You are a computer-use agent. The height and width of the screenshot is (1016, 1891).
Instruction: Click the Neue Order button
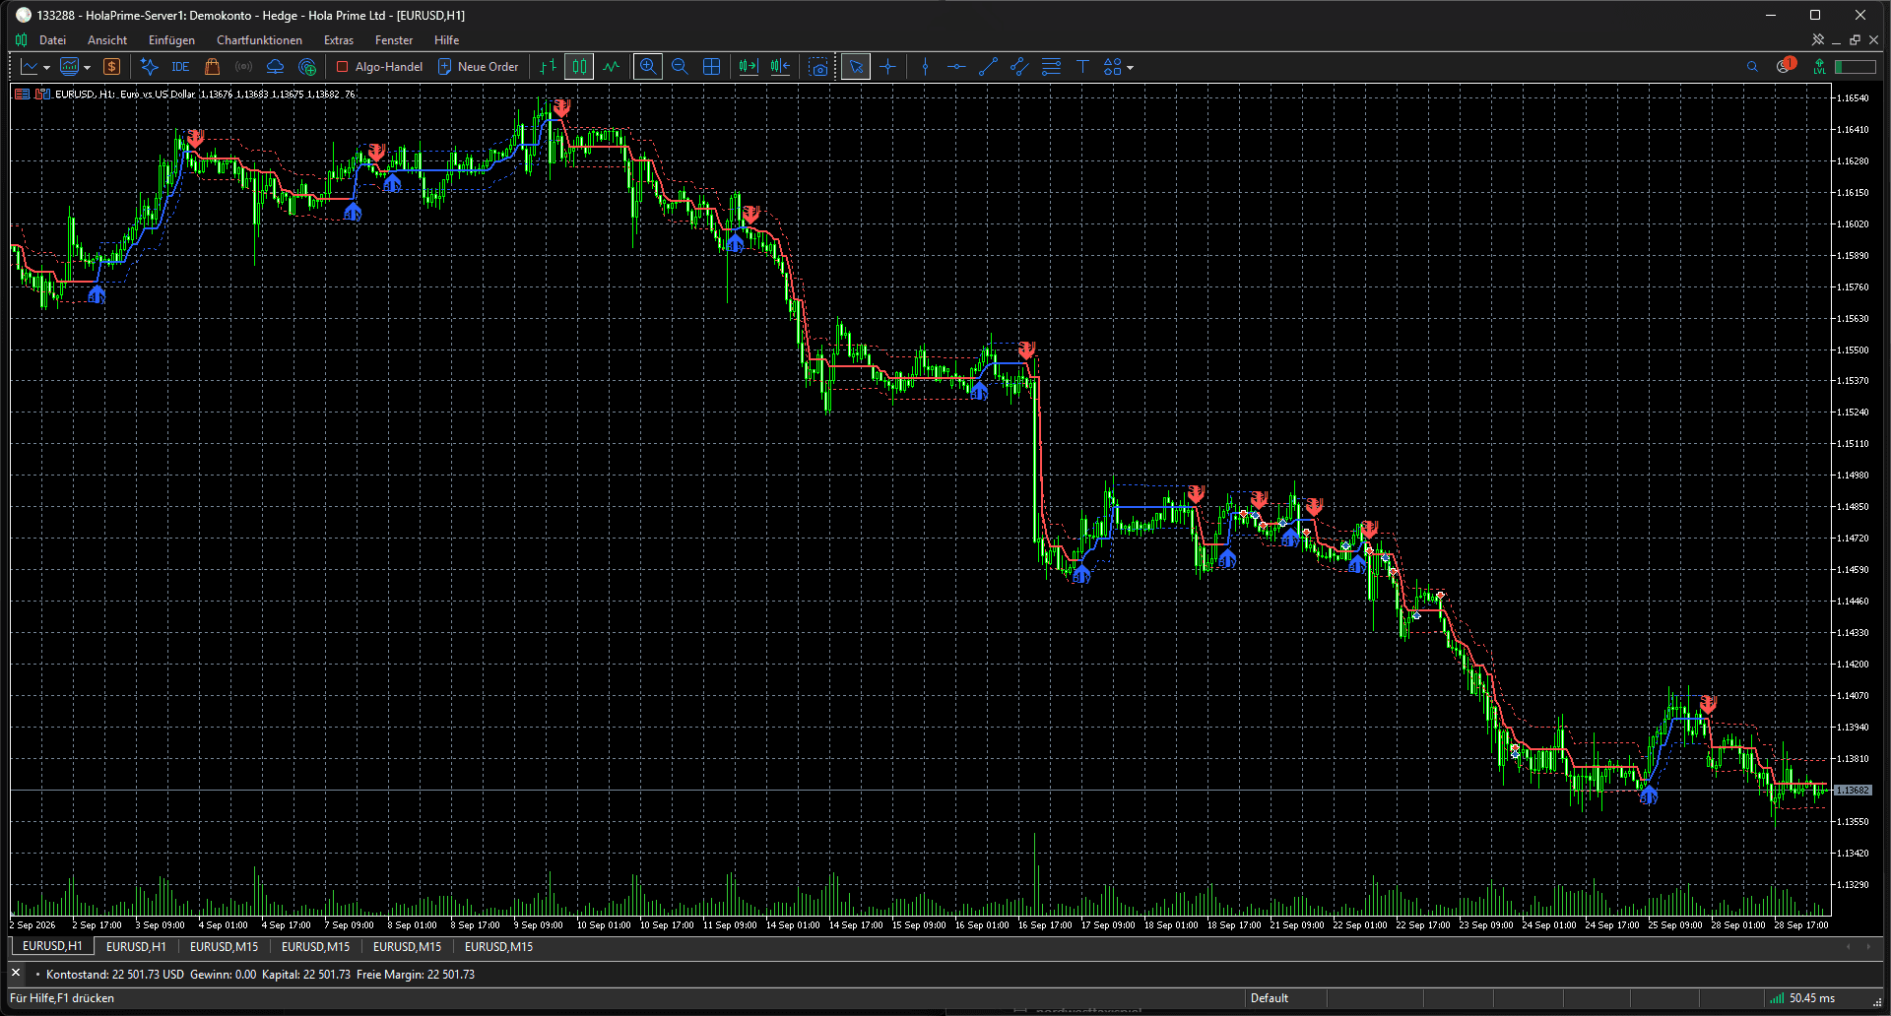[478, 67]
